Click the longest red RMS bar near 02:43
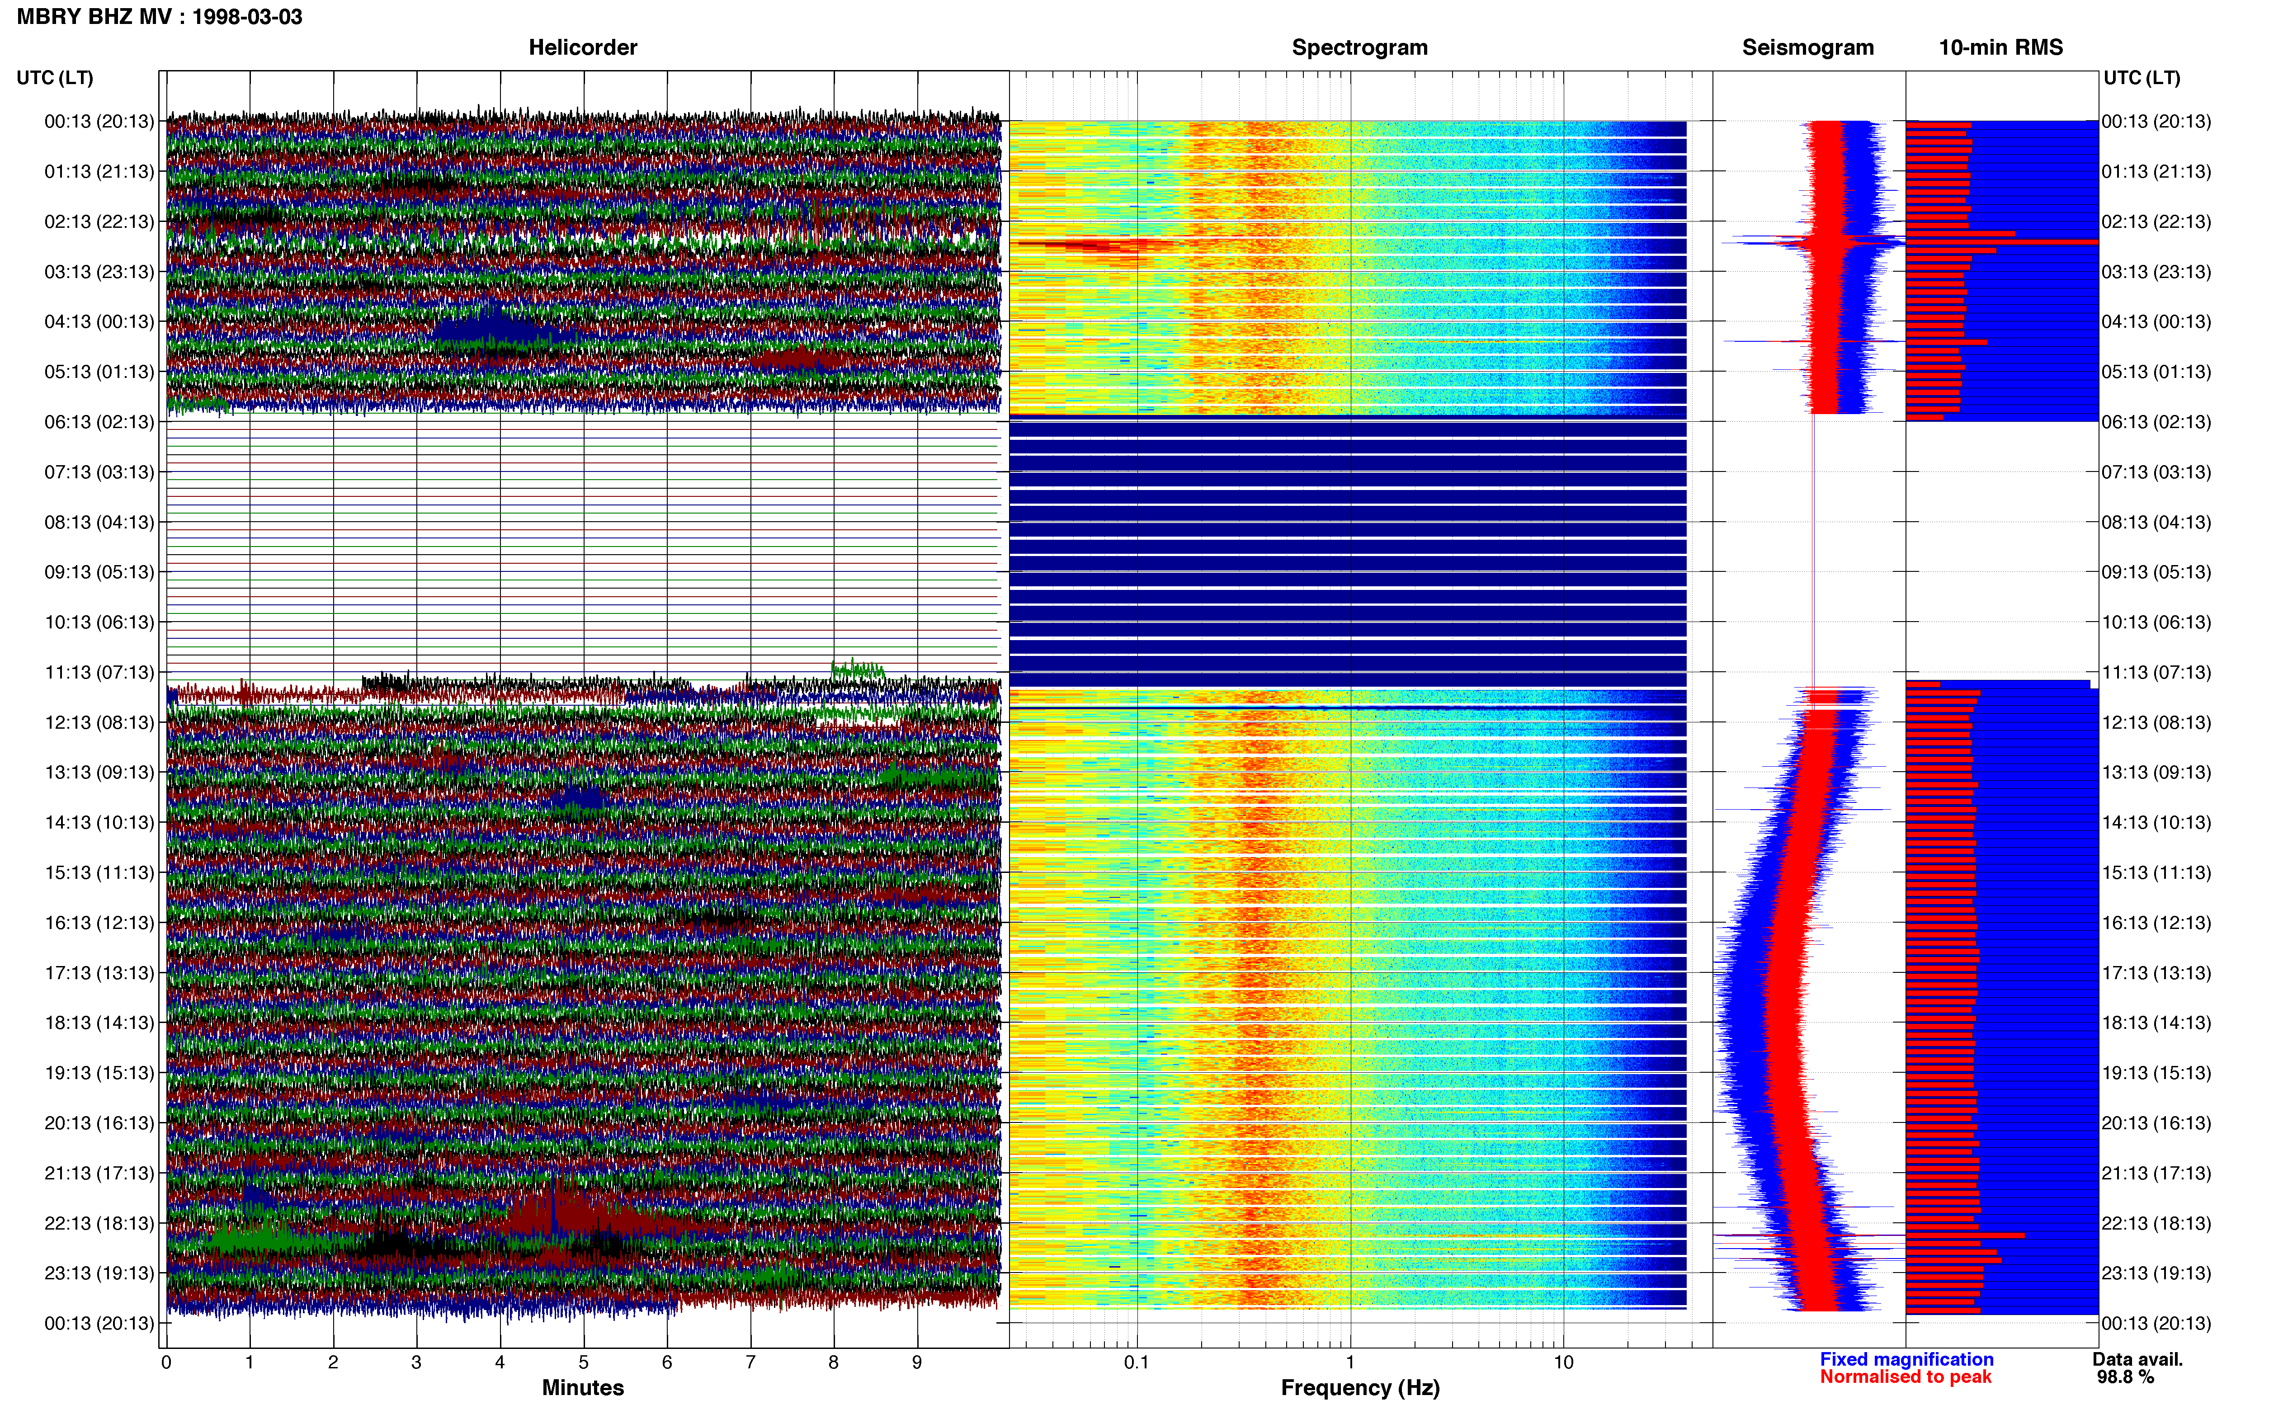2269x1419 pixels. 2001,242
